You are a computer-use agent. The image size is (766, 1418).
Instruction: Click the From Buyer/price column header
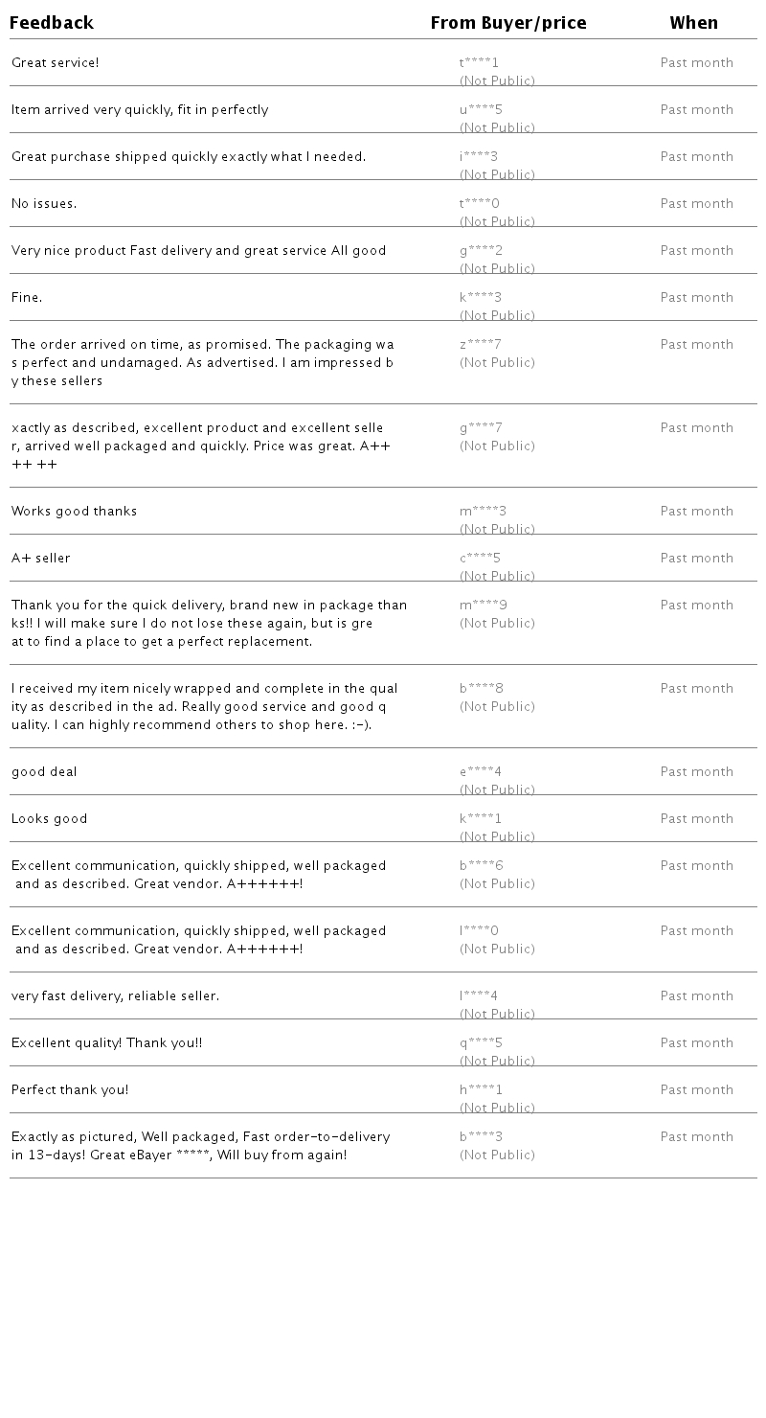(x=508, y=23)
